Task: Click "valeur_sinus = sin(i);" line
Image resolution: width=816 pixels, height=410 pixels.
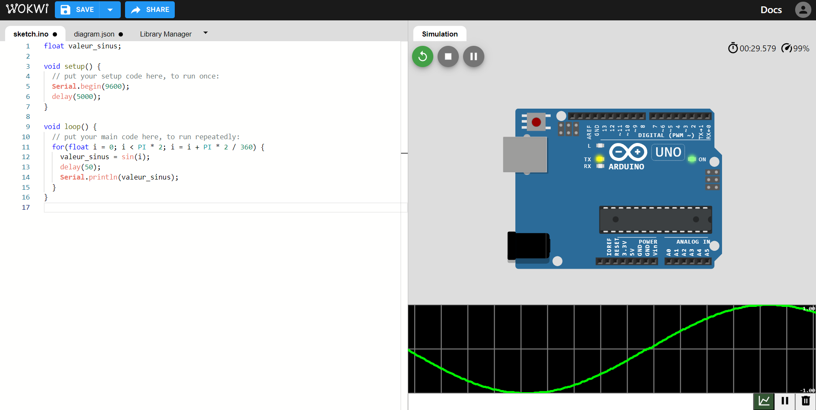Action: pyautogui.click(x=105, y=157)
